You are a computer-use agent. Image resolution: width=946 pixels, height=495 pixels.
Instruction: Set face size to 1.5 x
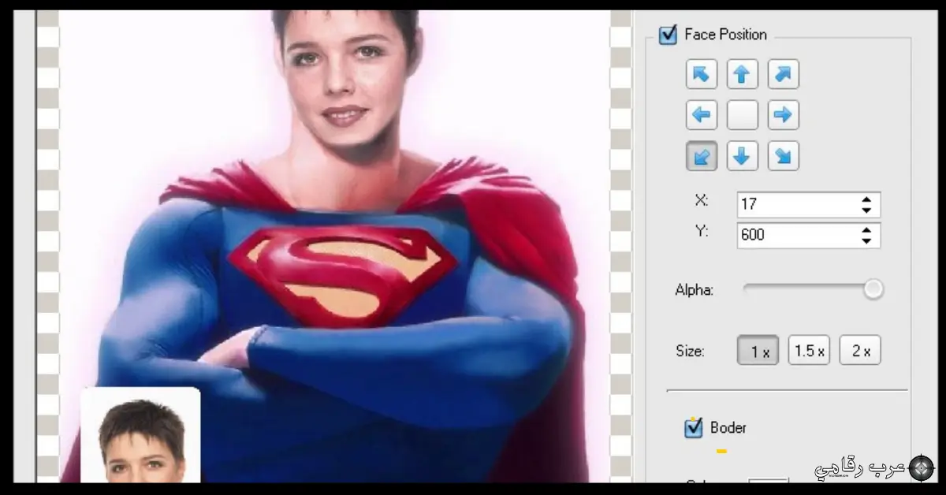tap(809, 351)
